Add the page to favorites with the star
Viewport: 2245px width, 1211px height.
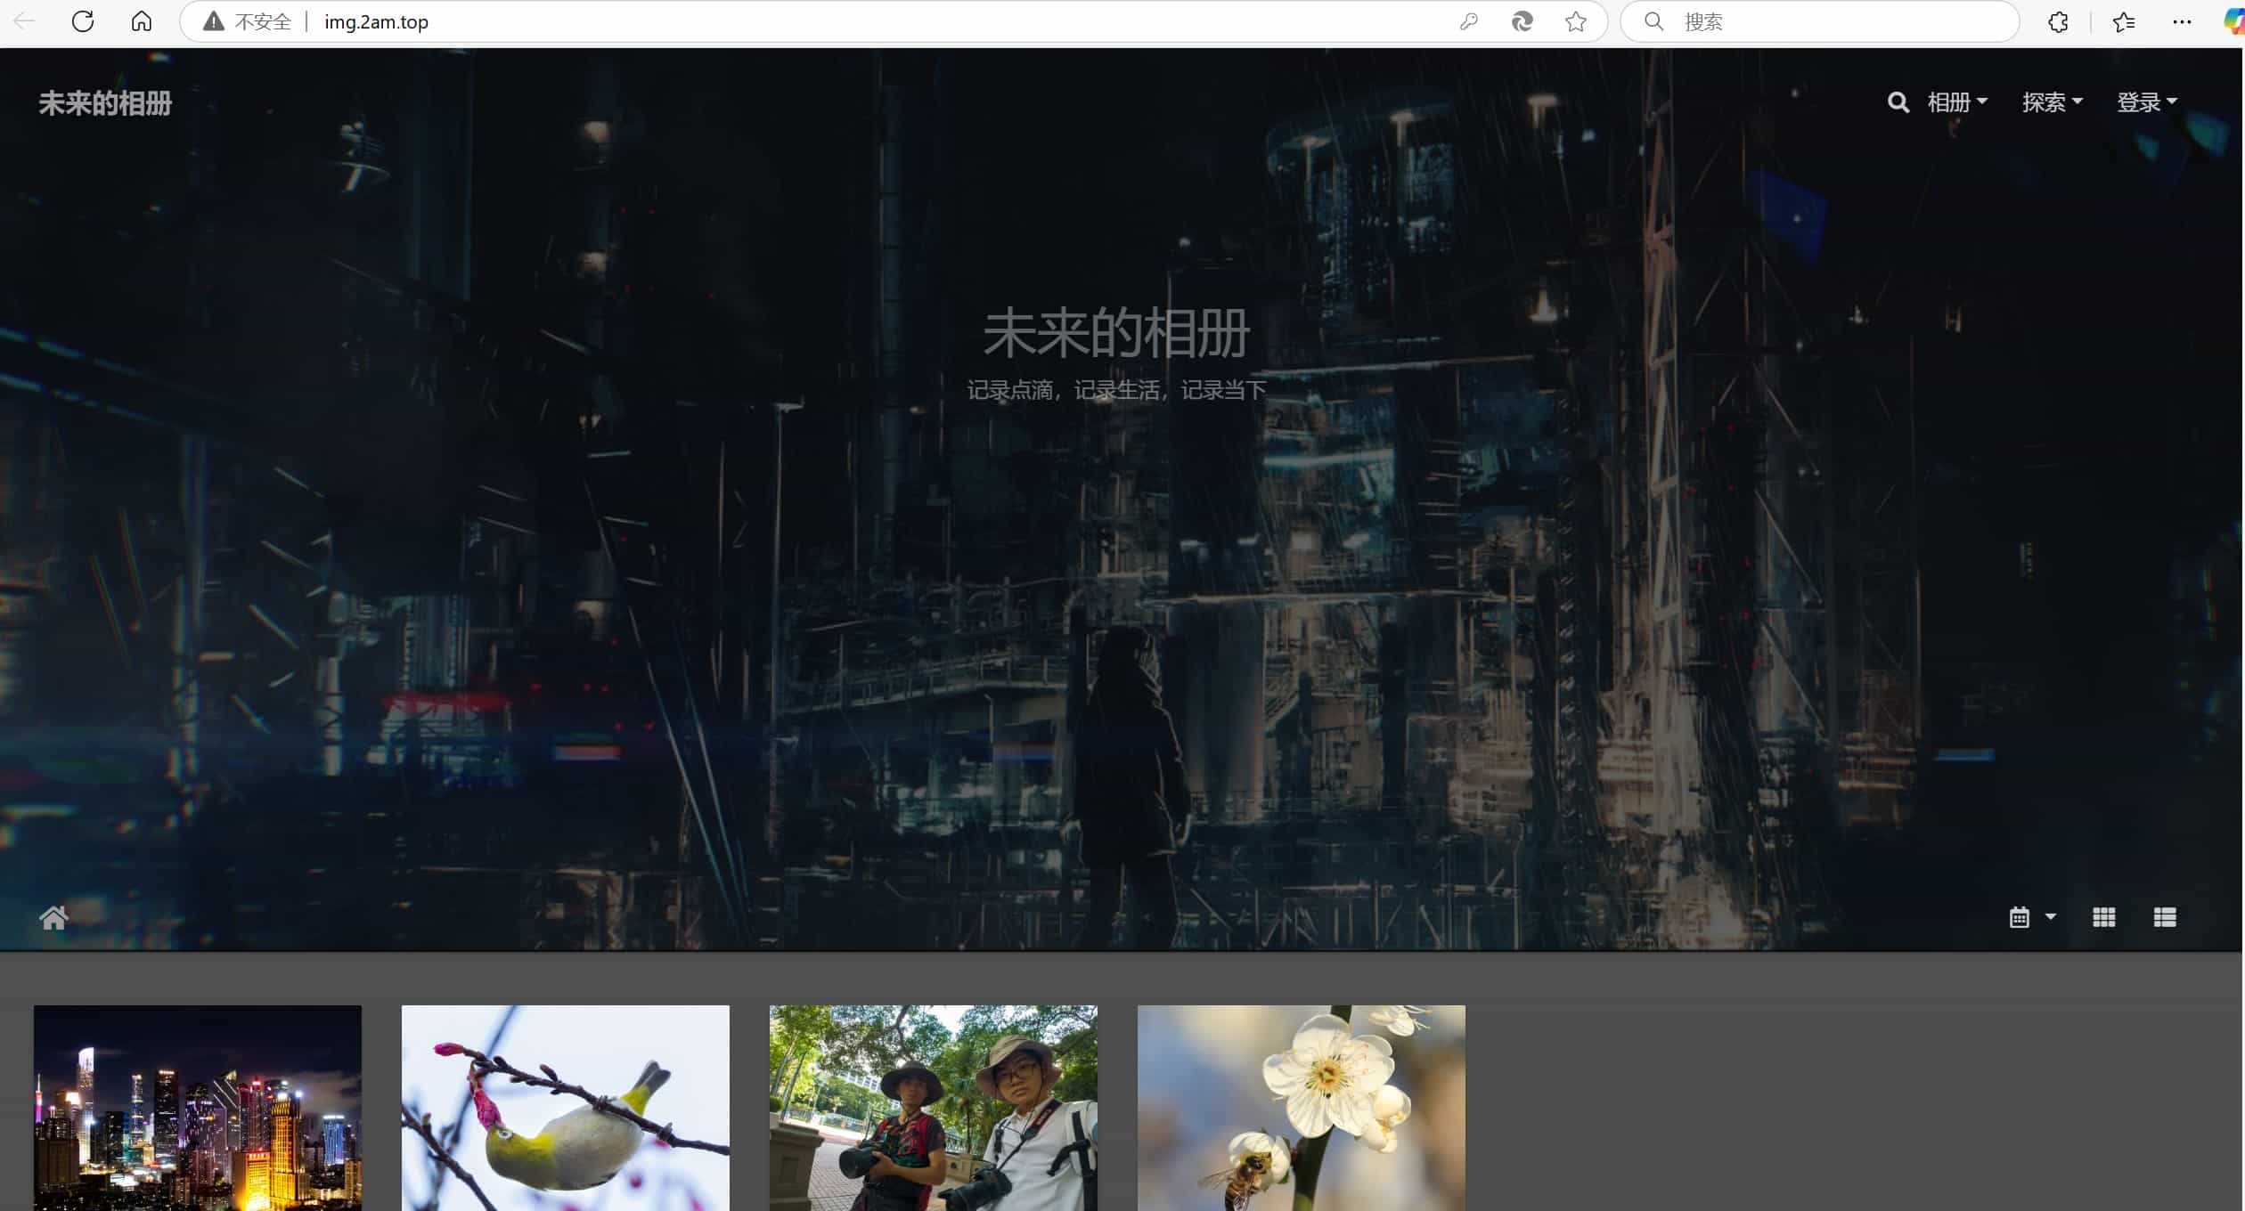click(1576, 21)
